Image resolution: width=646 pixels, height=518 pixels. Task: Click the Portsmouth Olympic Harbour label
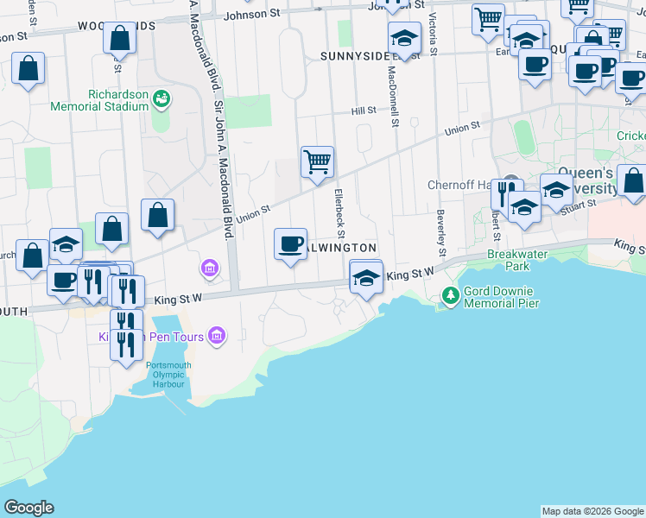click(168, 375)
